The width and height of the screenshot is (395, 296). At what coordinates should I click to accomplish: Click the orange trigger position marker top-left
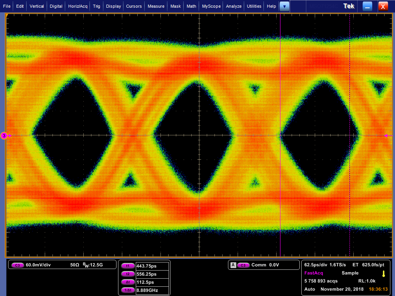7,15
